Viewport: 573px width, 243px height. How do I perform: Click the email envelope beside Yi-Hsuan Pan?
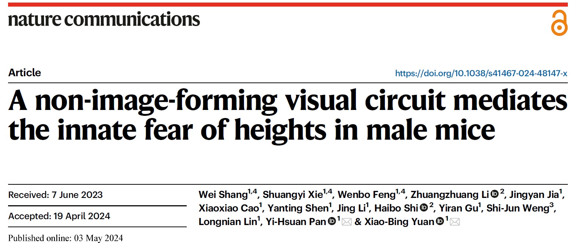(x=347, y=222)
